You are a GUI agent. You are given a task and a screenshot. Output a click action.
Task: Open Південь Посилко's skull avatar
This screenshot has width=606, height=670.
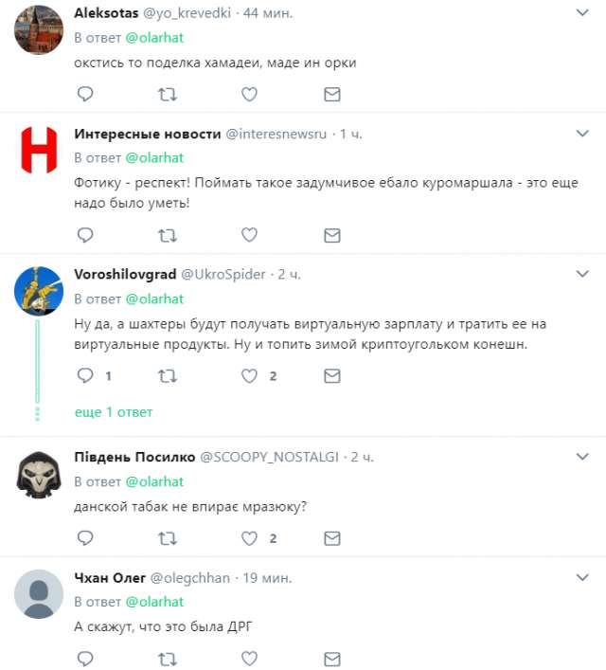click(40, 474)
